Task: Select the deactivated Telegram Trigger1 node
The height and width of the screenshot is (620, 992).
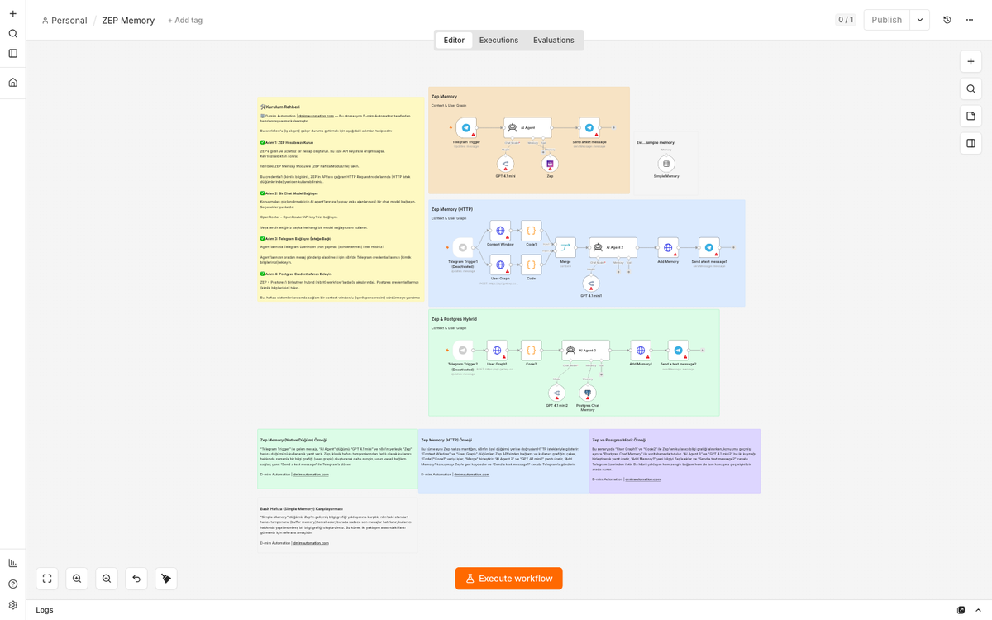Action: [463, 248]
